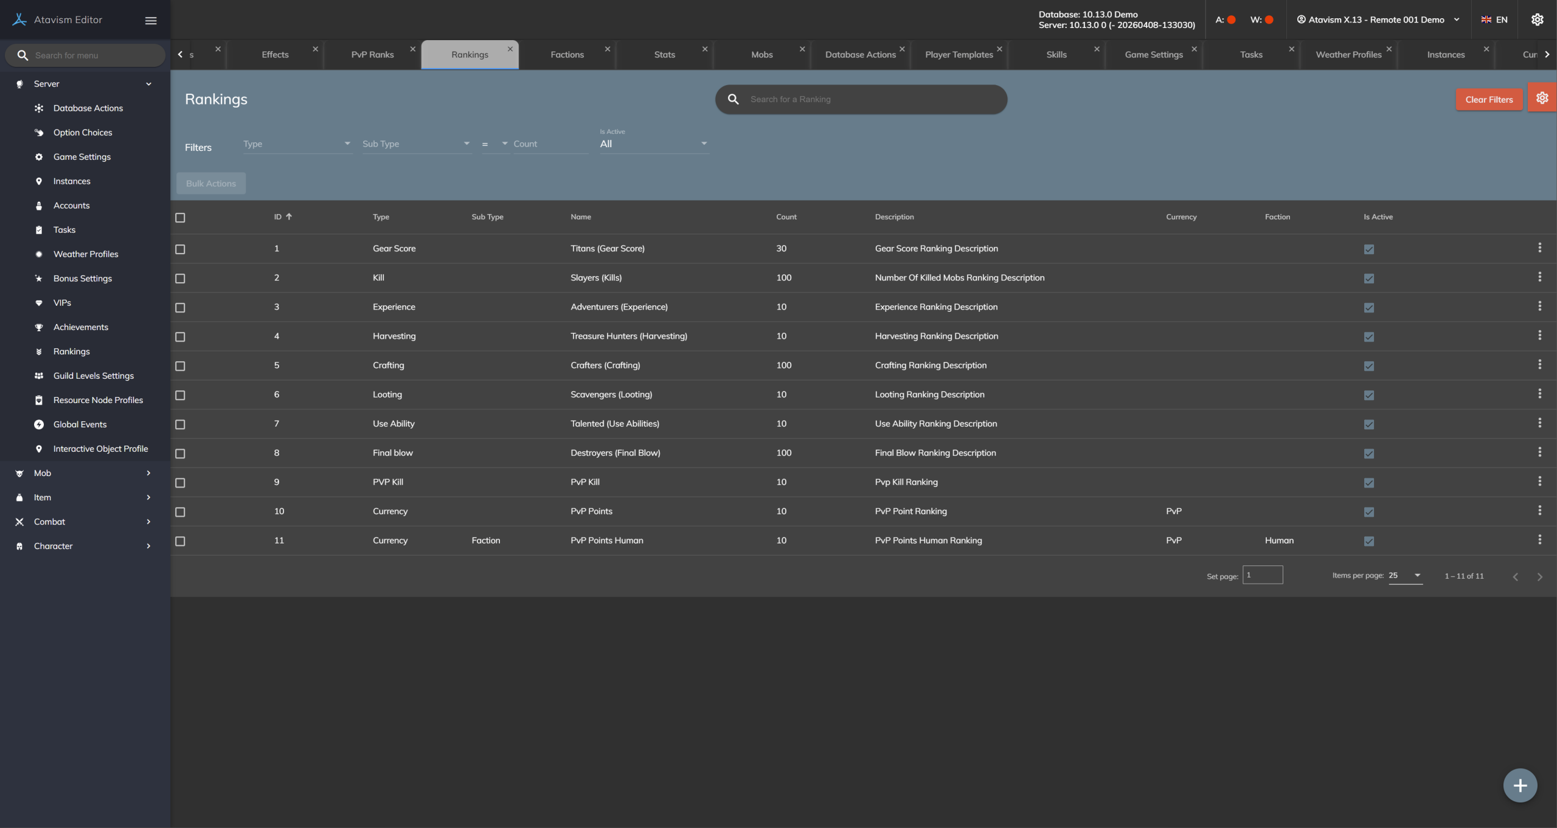Screen dimensions: 1557x828
Task: Open Achievements from the sidebar trophy icon
Action: (x=39, y=327)
